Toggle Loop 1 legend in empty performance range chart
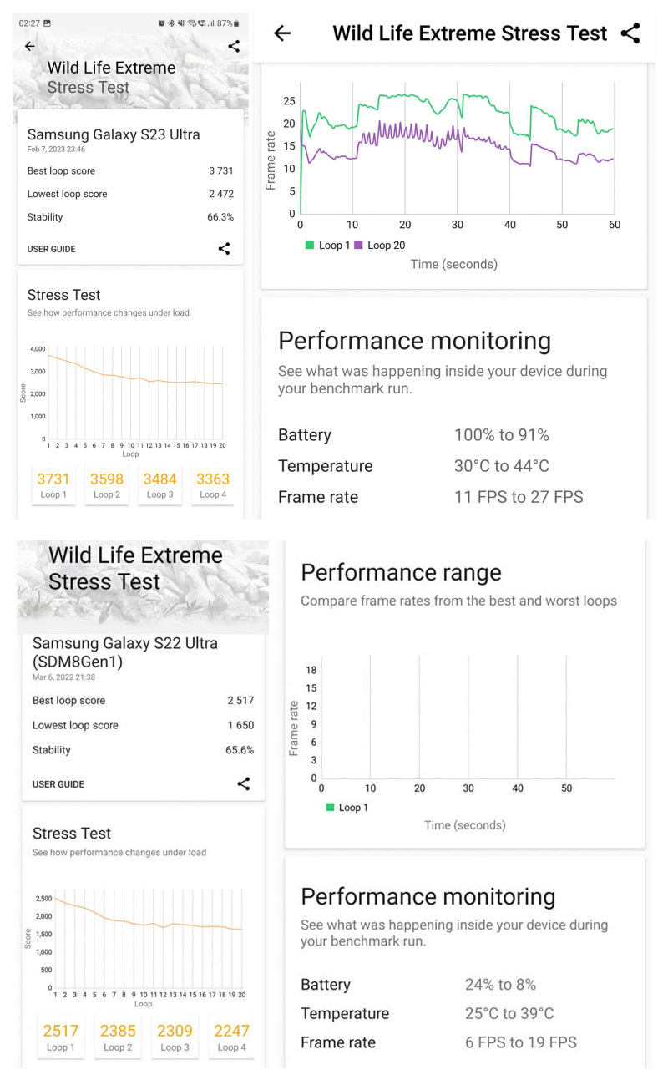Image resolution: width=668 pixels, height=1085 pixels. coord(347,808)
